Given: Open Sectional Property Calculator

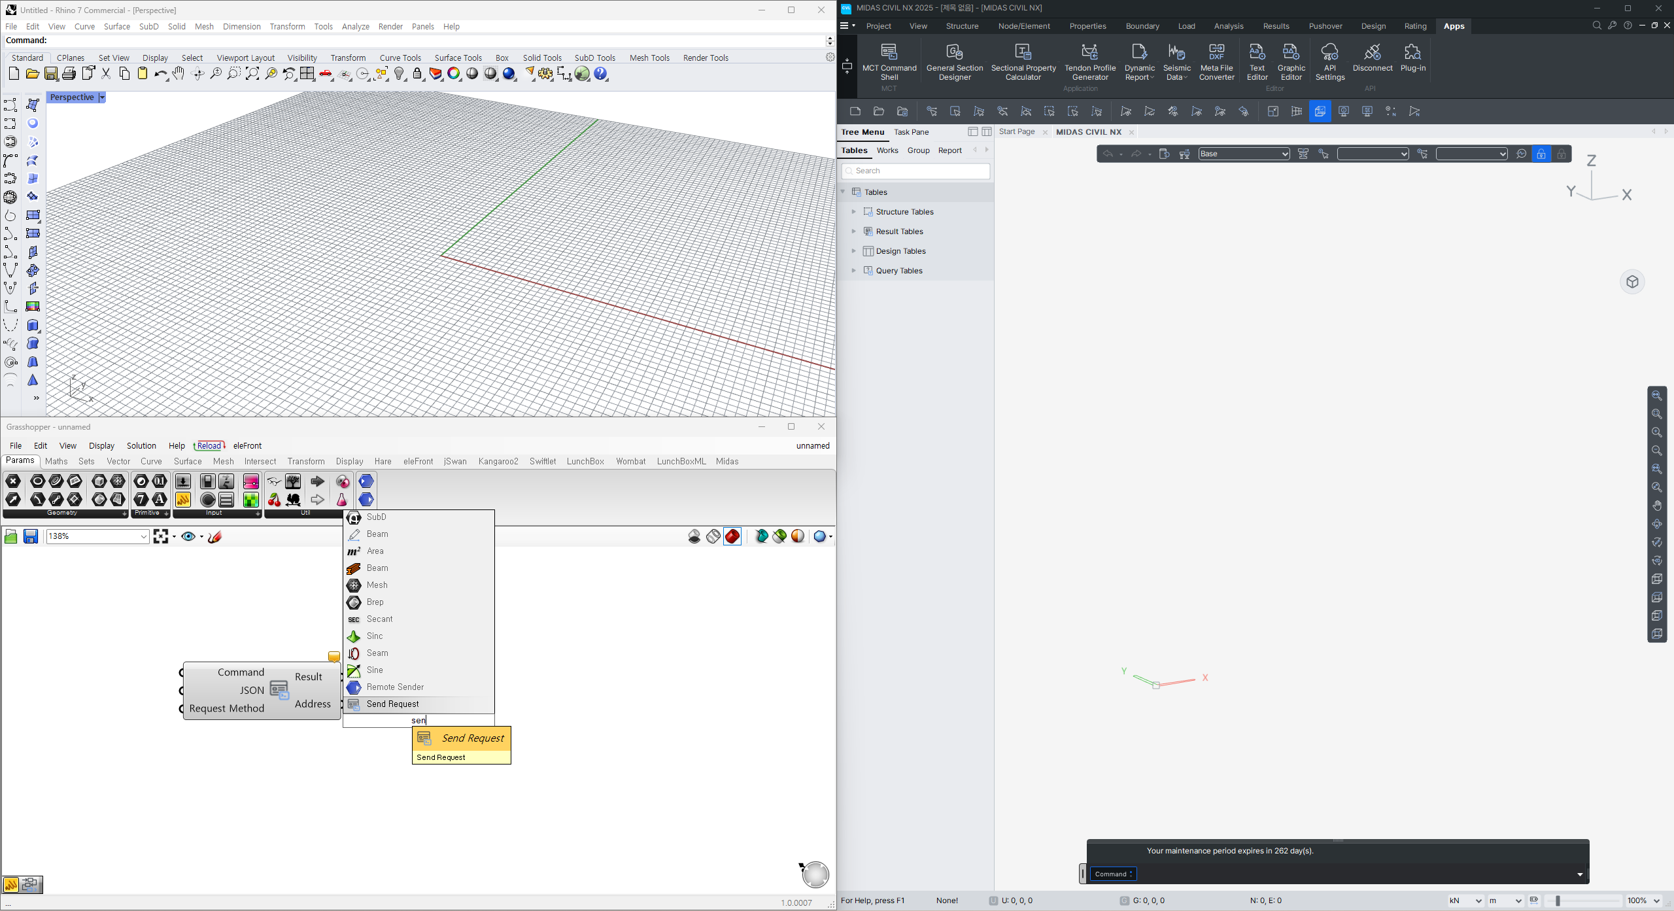Looking at the screenshot, I should (x=1023, y=61).
